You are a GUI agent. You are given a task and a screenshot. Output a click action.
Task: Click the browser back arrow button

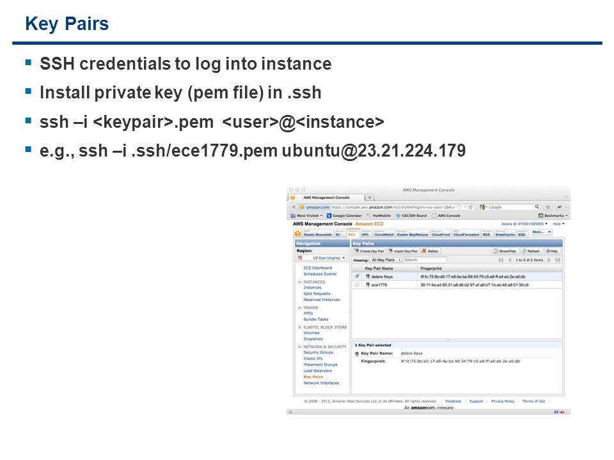click(x=294, y=207)
